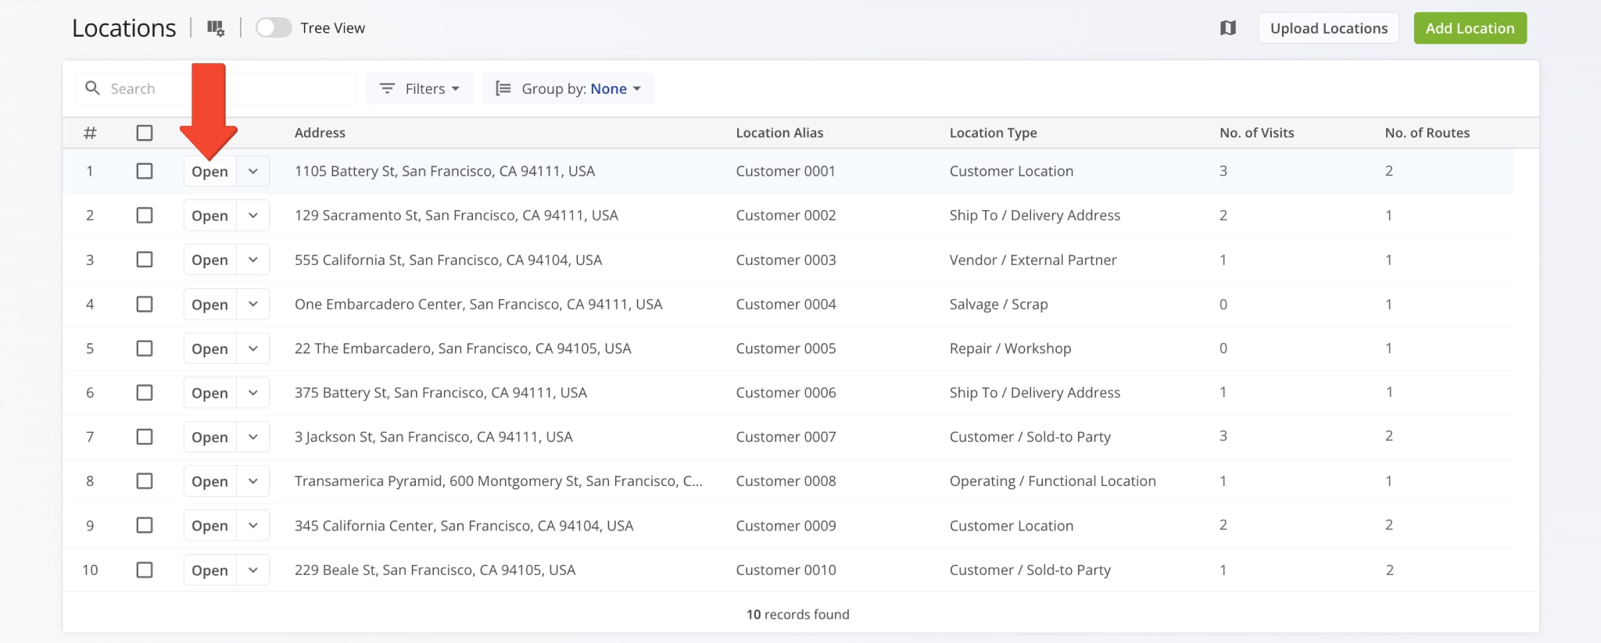Tick the checkbox for 229 Beale St

[145, 570]
